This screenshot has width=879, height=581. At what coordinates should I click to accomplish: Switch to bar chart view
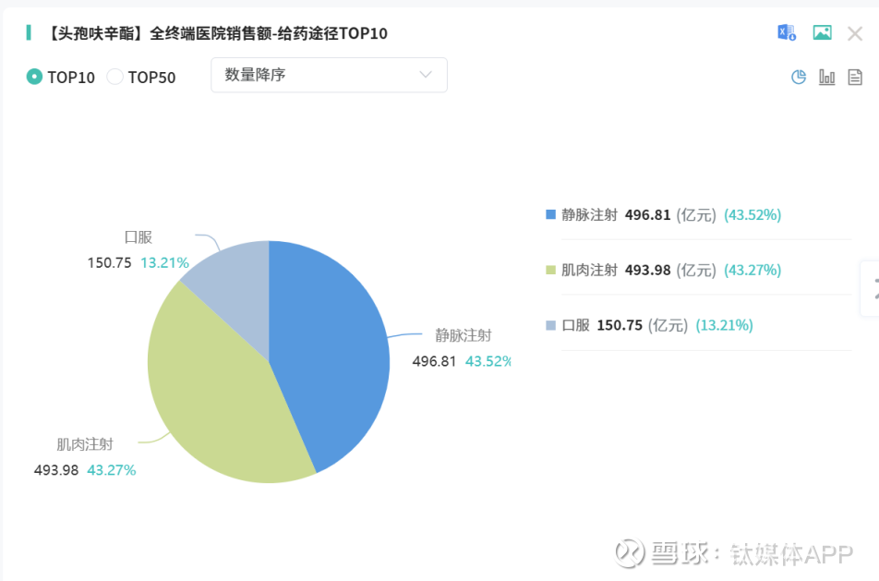(x=827, y=77)
